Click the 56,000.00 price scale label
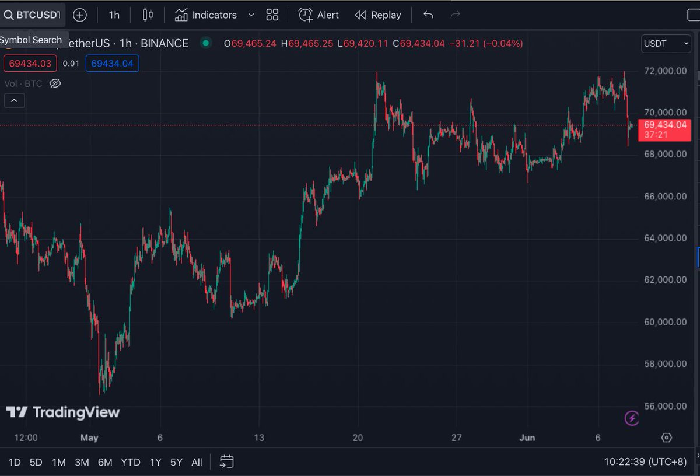This screenshot has width=700, height=476. (x=666, y=406)
